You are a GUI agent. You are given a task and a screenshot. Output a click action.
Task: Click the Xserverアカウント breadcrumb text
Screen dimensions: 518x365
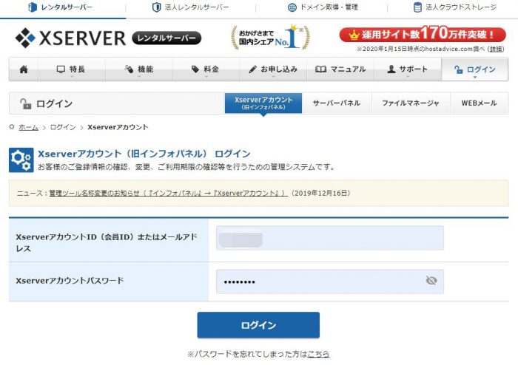pyautogui.click(x=118, y=127)
